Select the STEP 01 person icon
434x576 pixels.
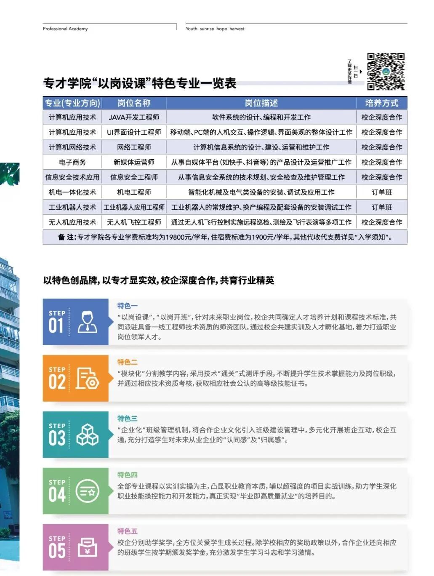tap(88, 323)
